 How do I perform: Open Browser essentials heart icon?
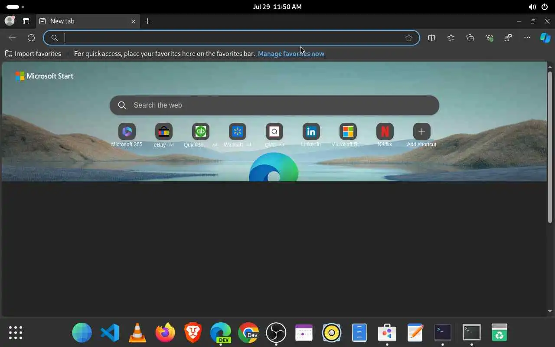tap(490, 38)
